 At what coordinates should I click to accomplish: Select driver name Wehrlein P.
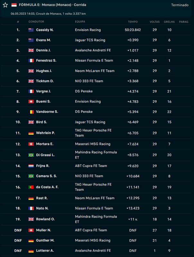tap(45, 133)
